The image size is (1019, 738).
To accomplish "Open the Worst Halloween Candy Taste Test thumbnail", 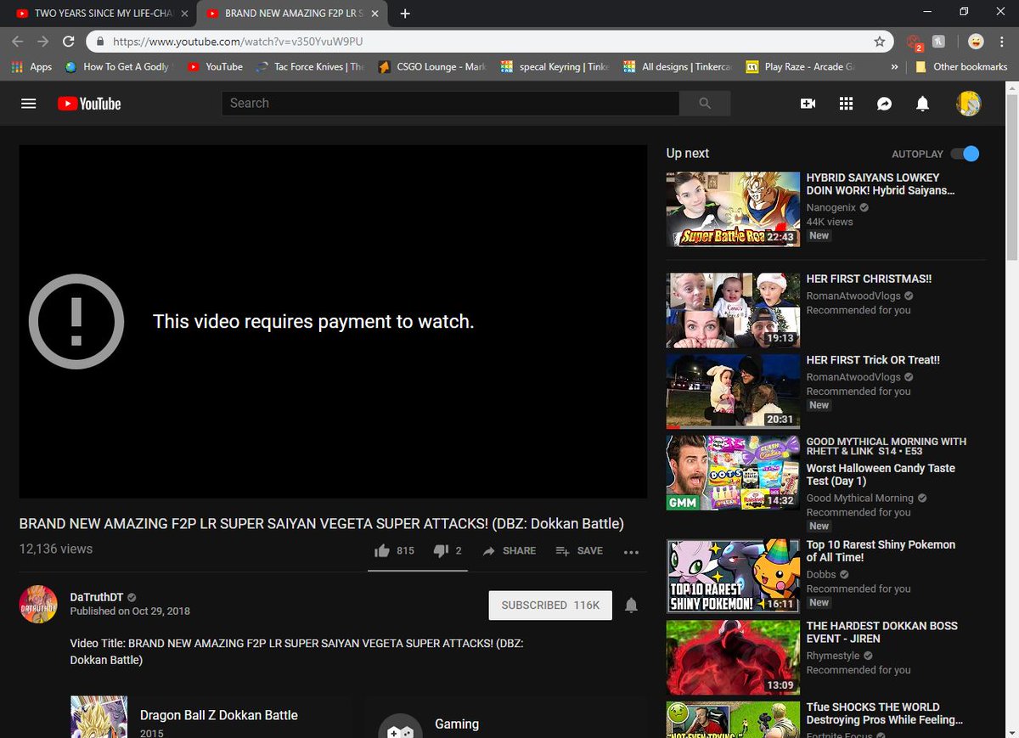I will pos(733,473).
